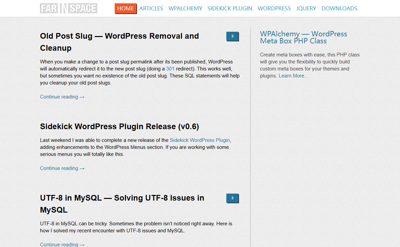
Task: Open comment count badge for UTF-8 post
Action: click(x=232, y=198)
